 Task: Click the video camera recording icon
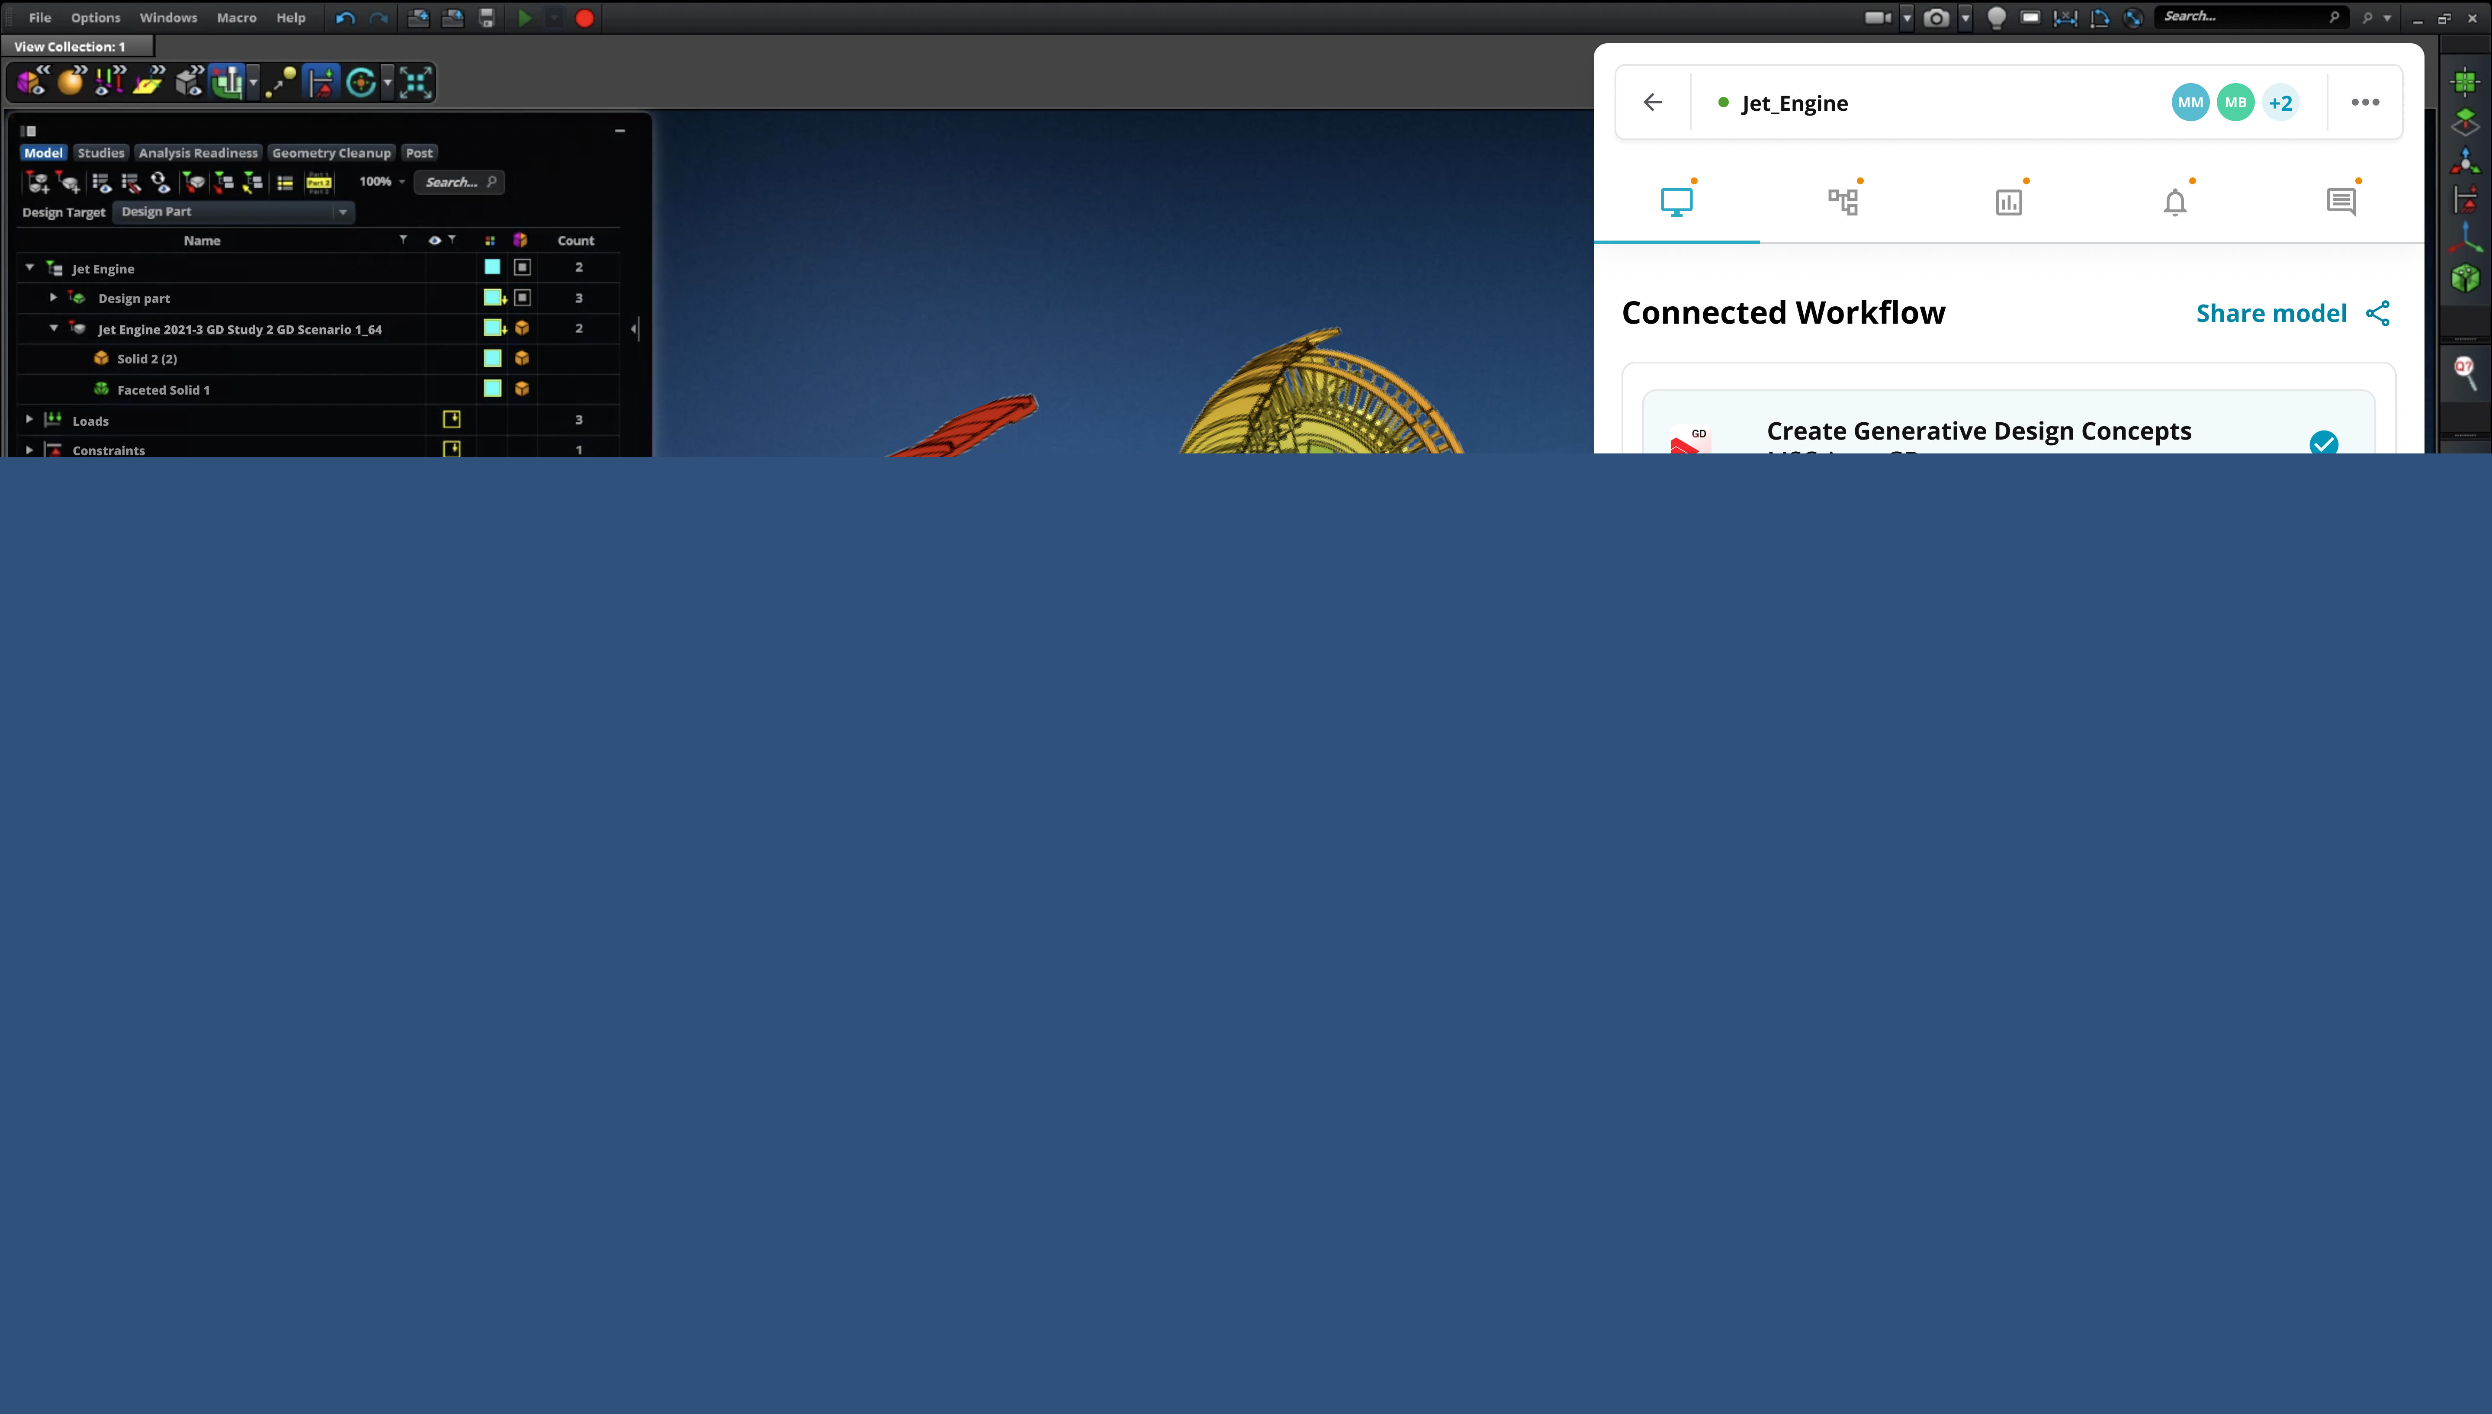(1878, 17)
